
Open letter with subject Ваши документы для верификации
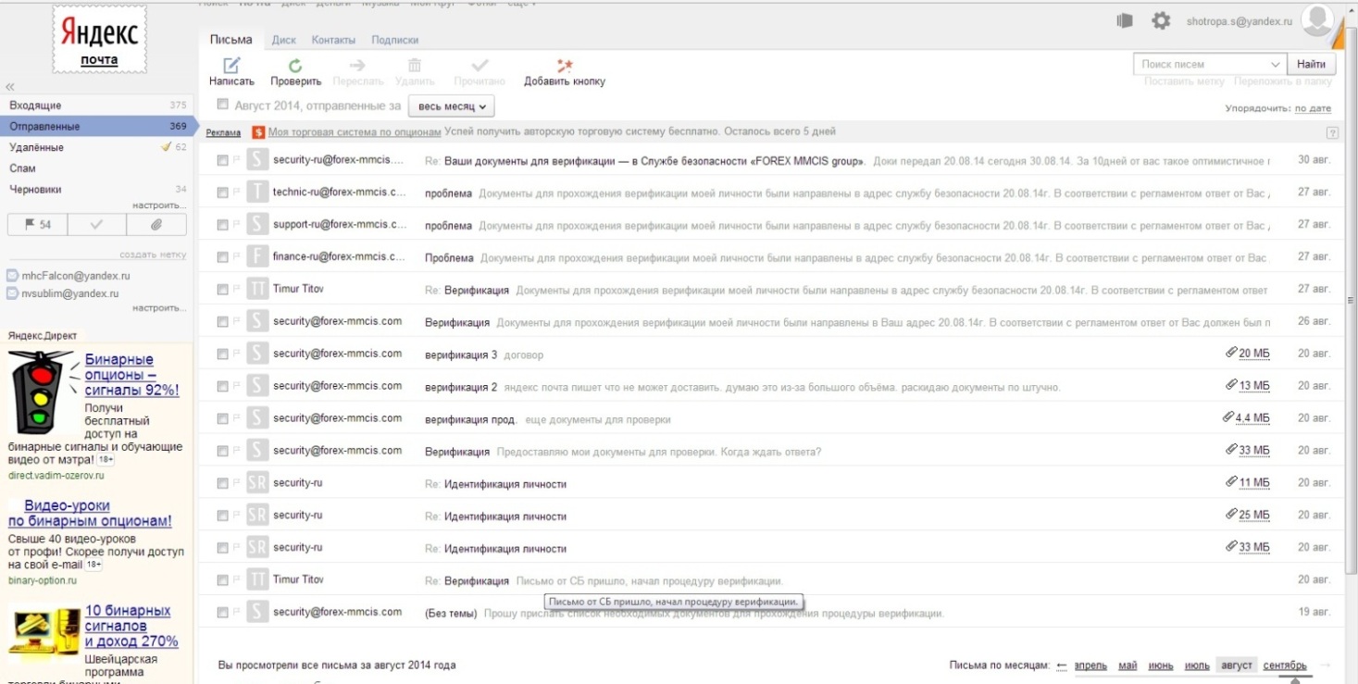pyautogui.click(x=654, y=161)
